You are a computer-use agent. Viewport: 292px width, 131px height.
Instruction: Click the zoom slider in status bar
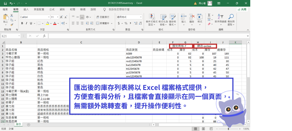[x=229, y=129]
